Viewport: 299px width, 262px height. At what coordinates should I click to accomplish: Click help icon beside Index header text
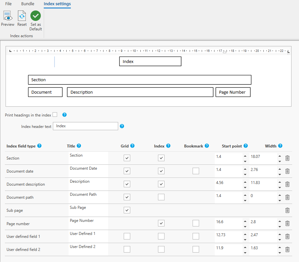[x=122, y=126]
